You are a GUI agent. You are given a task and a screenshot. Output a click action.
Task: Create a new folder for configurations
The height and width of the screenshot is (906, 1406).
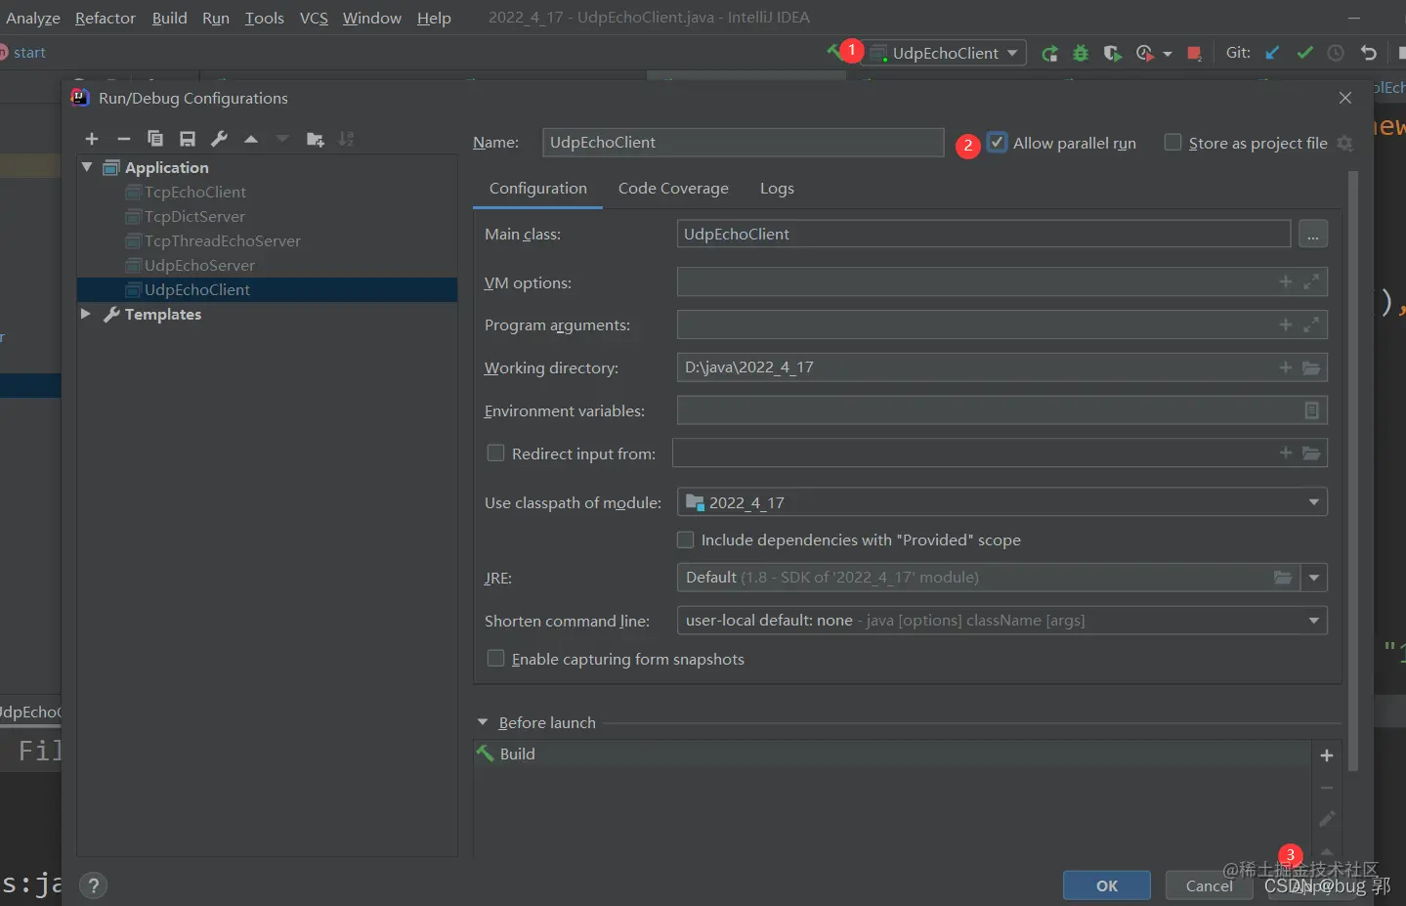tap(315, 139)
